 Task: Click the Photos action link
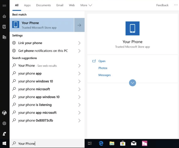tap(103, 68)
